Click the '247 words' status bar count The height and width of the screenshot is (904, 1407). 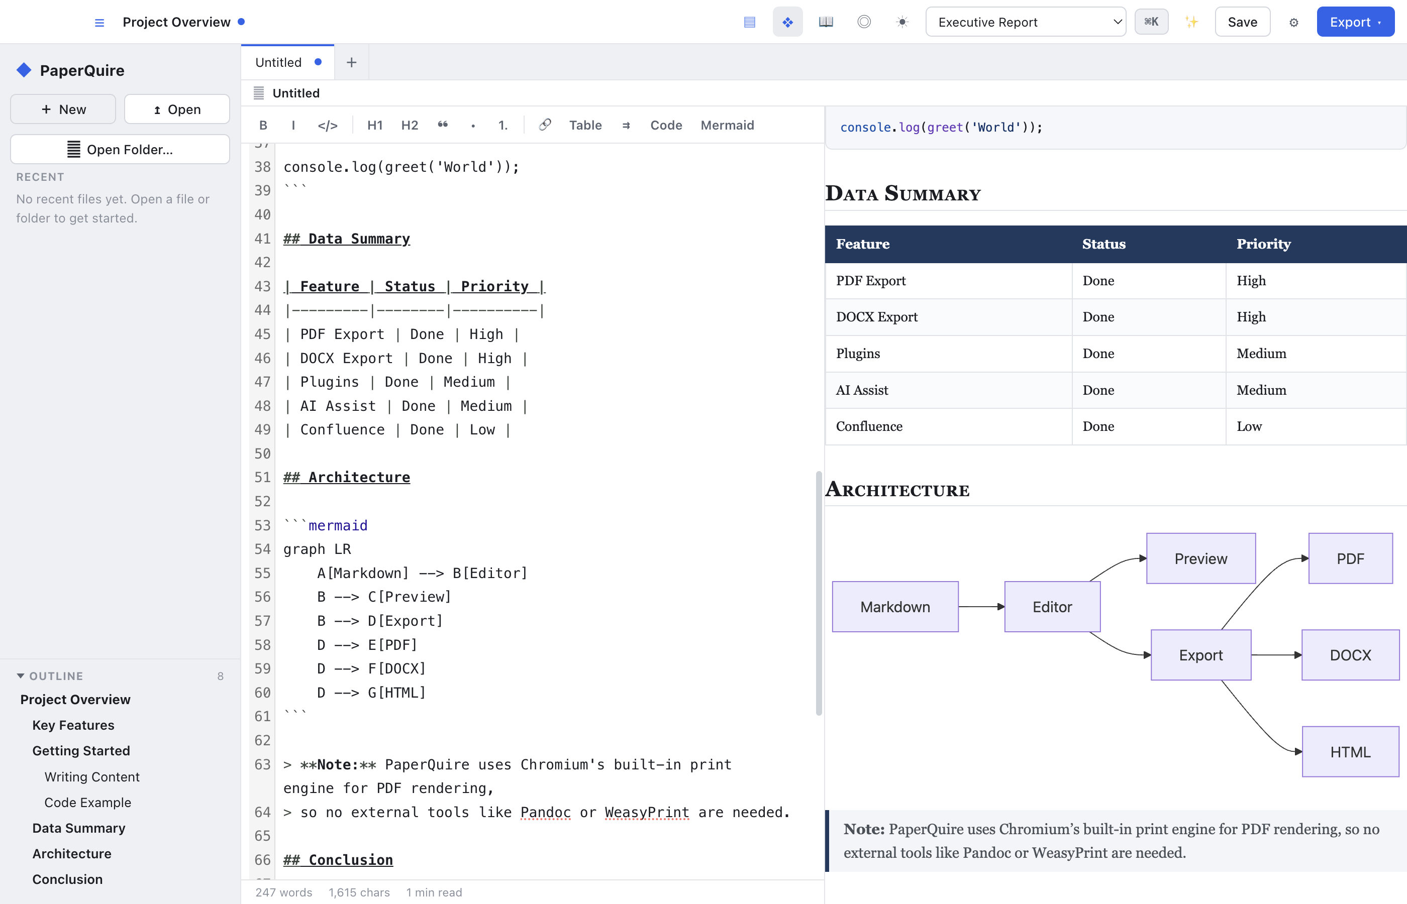283,892
